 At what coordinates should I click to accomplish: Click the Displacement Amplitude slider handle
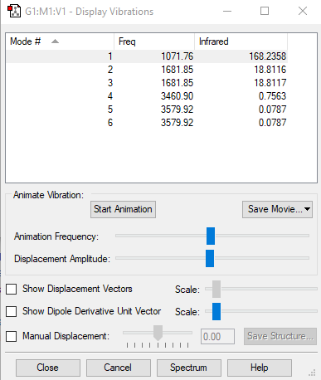tap(210, 258)
